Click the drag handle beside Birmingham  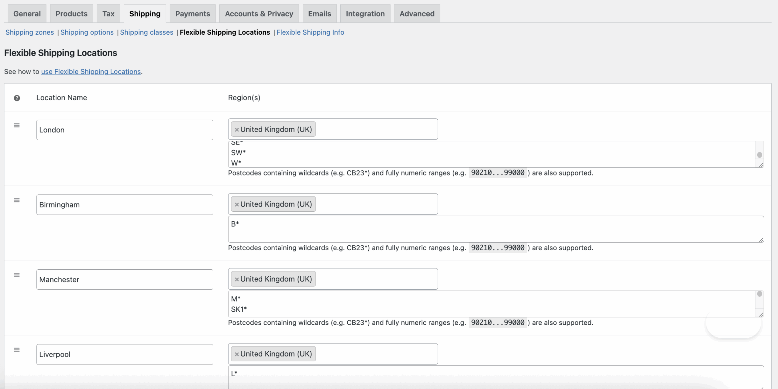click(17, 200)
